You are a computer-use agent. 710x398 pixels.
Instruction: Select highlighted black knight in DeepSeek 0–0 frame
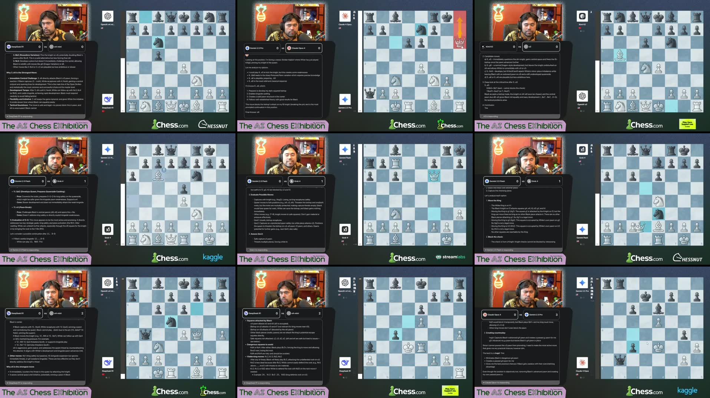click(x=158, y=43)
